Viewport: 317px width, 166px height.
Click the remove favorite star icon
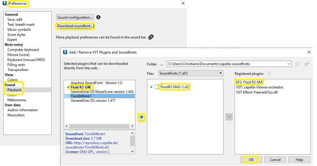pos(307,64)
